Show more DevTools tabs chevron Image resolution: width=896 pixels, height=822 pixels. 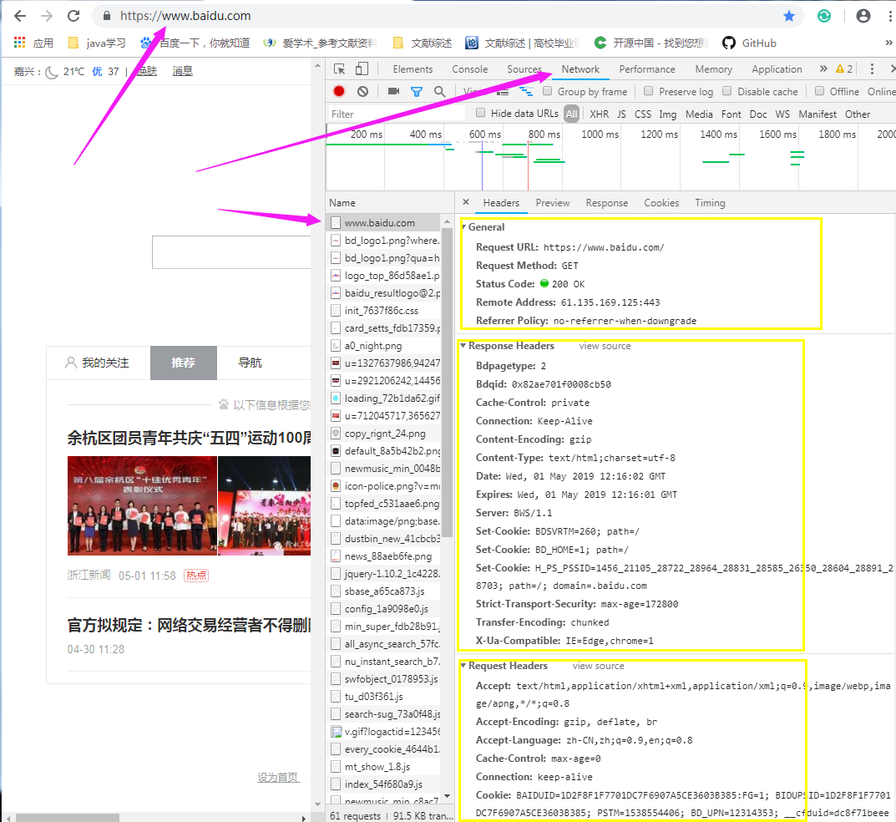tap(823, 68)
